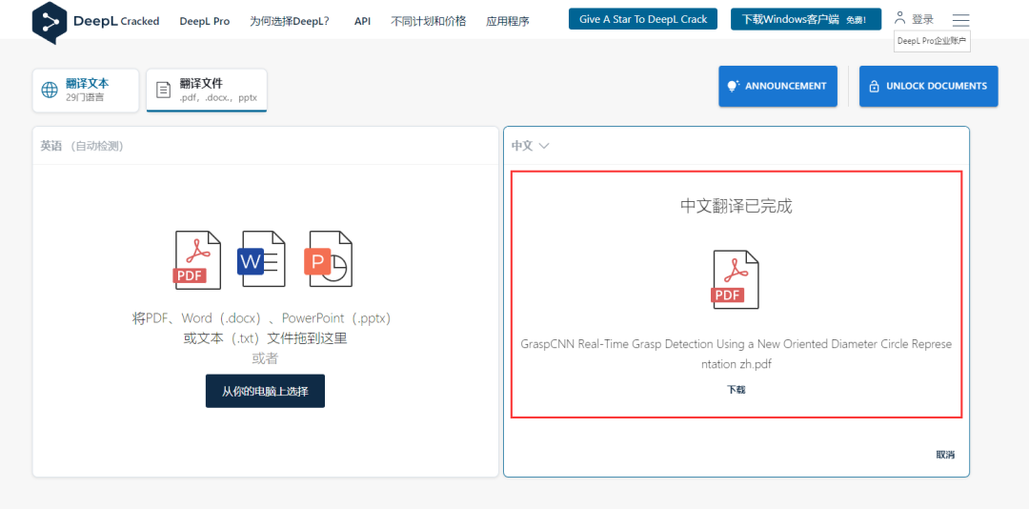
Task: Click the globe icon for translate text
Action: [x=50, y=90]
